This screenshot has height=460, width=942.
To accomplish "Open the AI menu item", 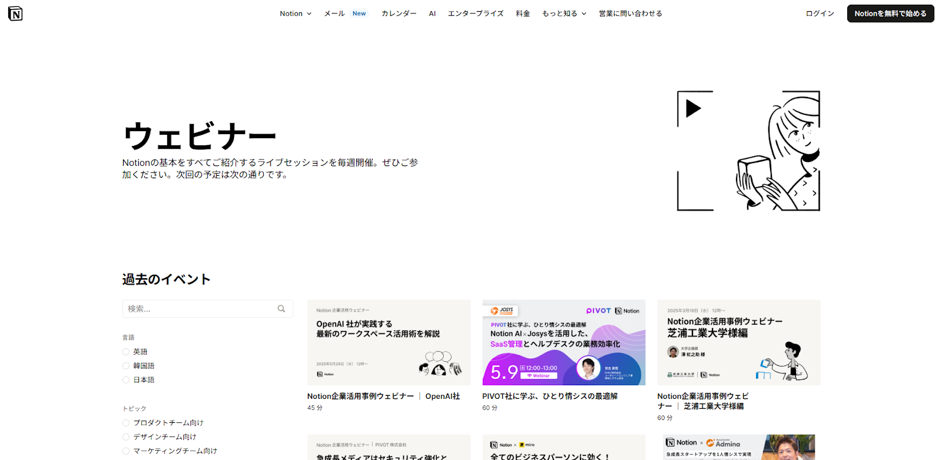I will pyautogui.click(x=432, y=14).
